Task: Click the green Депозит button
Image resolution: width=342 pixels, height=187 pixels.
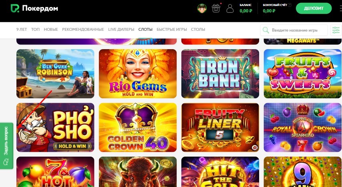Action: tap(314, 8)
